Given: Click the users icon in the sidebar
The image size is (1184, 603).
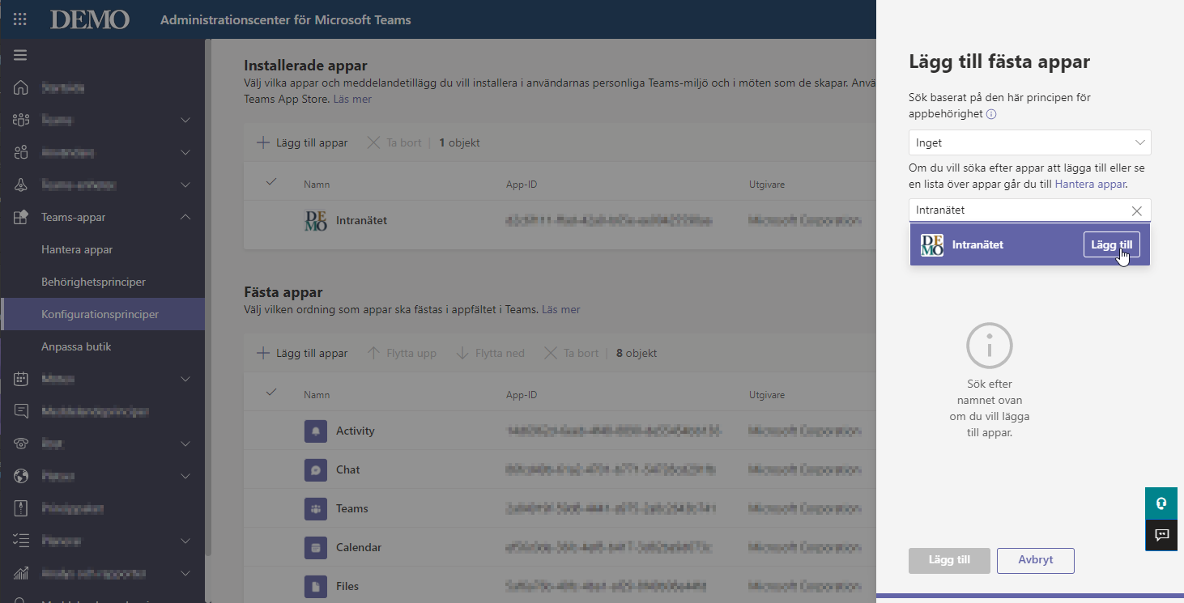Looking at the screenshot, I should (x=22, y=152).
